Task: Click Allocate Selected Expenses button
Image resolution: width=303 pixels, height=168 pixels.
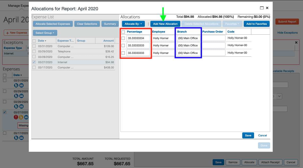Action: [53, 24]
